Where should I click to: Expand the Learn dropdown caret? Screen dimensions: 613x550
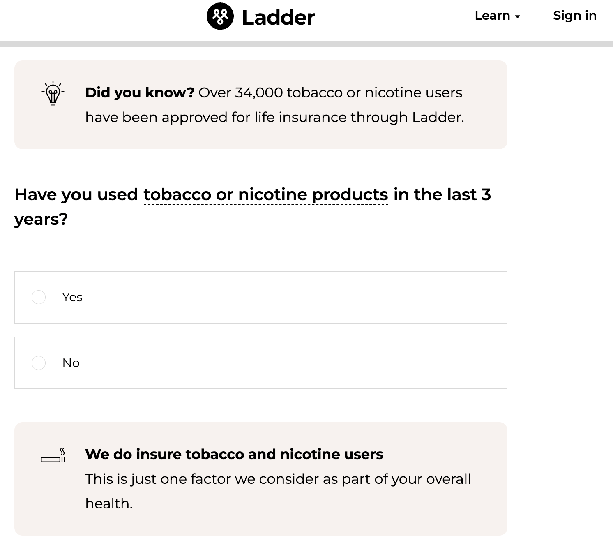click(x=518, y=16)
